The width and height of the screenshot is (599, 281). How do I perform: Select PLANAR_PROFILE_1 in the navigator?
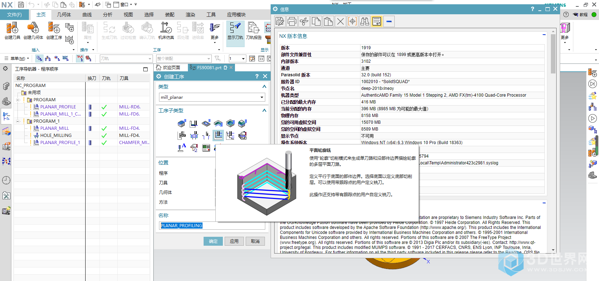click(x=60, y=143)
